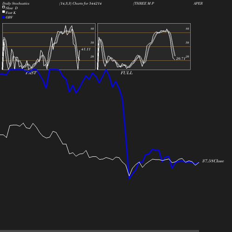The height and width of the screenshot is (232, 232).
Task: Click the 20.71 value in full chart
Action: click(180, 58)
